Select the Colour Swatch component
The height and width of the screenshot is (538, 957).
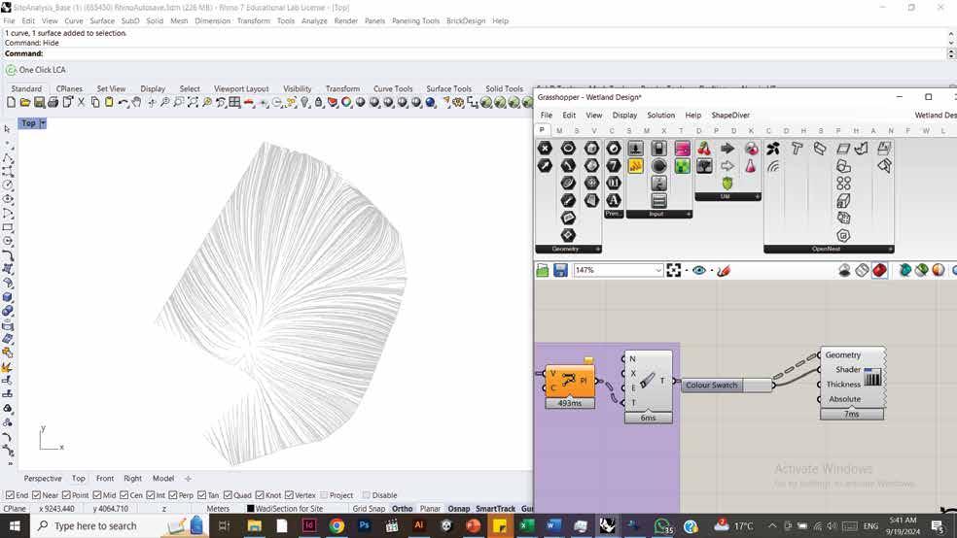712,386
